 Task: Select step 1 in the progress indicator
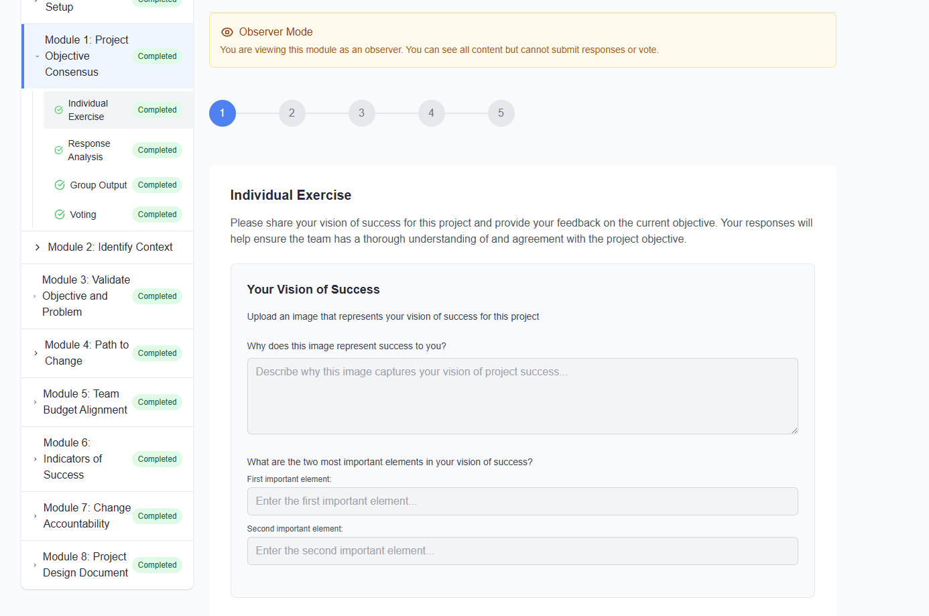222,113
